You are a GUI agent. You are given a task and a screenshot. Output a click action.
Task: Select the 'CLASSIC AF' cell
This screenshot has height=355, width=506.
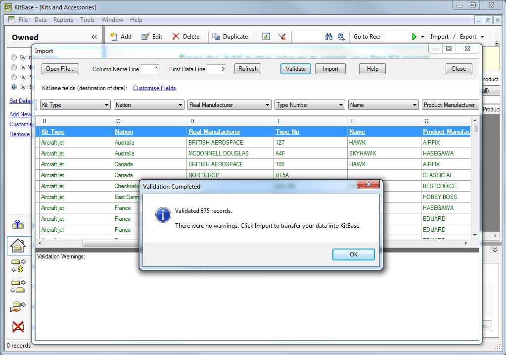(x=446, y=175)
